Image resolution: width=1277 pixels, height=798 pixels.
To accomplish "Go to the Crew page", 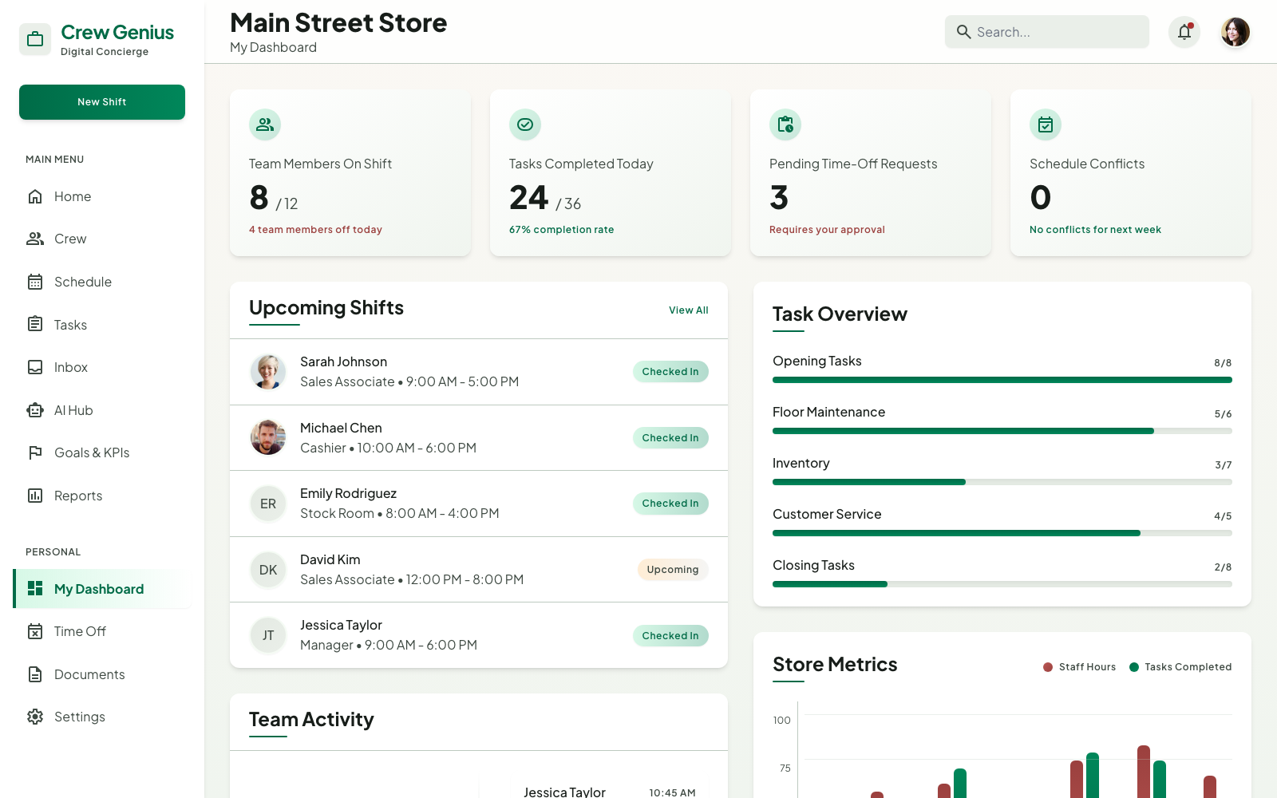I will click(102, 239).
